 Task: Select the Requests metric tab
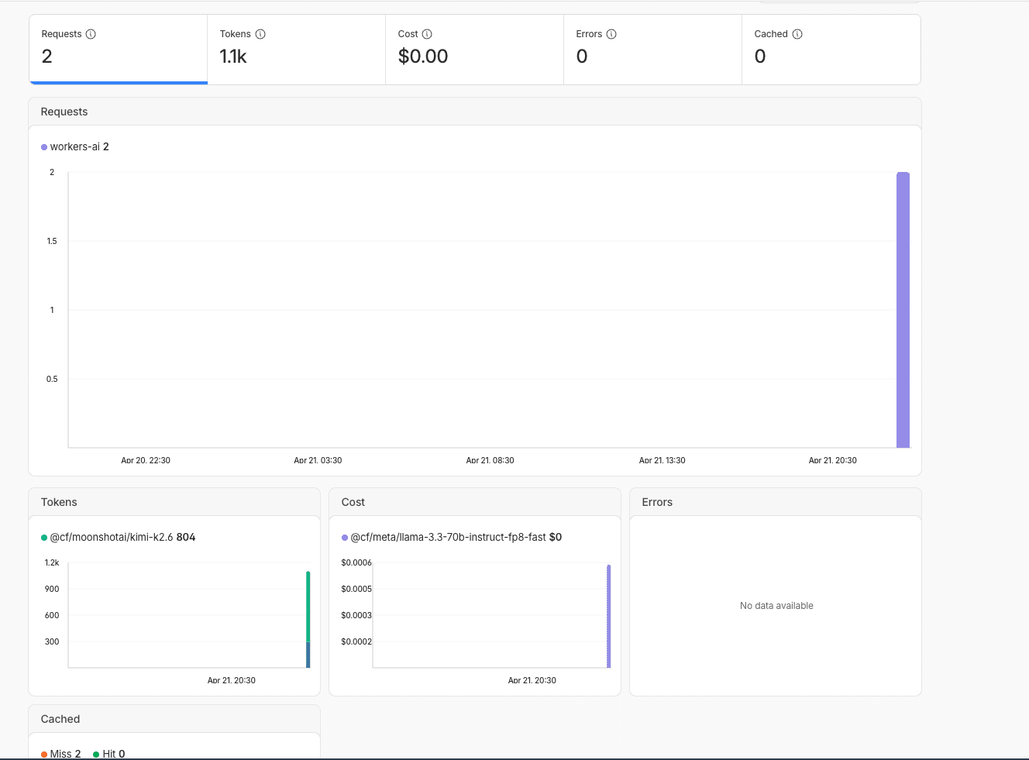pos(118,50)
